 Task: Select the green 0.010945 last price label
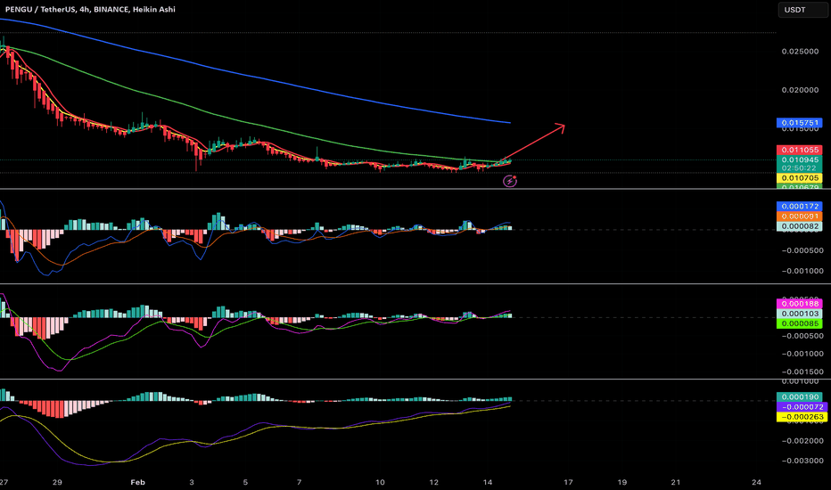[x=799, y=159]
